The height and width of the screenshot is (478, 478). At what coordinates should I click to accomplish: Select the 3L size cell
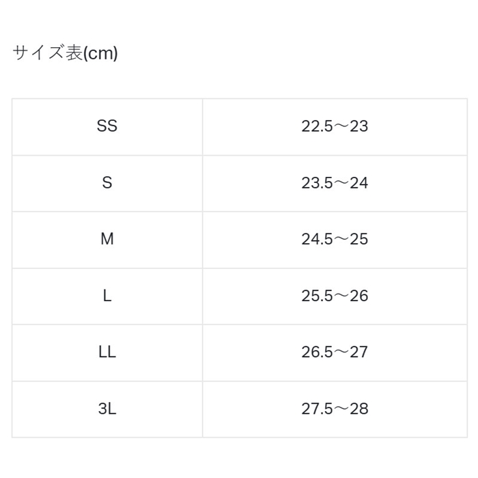coord(107,410)
